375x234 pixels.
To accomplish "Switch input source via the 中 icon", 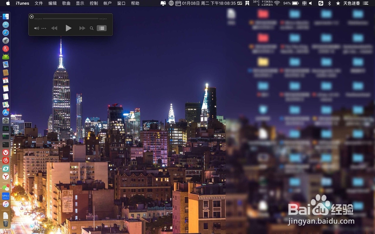I will pos(304,3).
